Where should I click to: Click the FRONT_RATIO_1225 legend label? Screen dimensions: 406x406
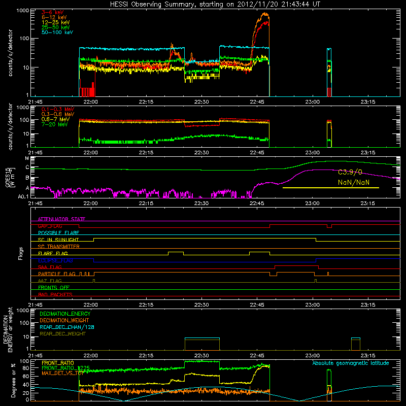(x=65, y=368)
